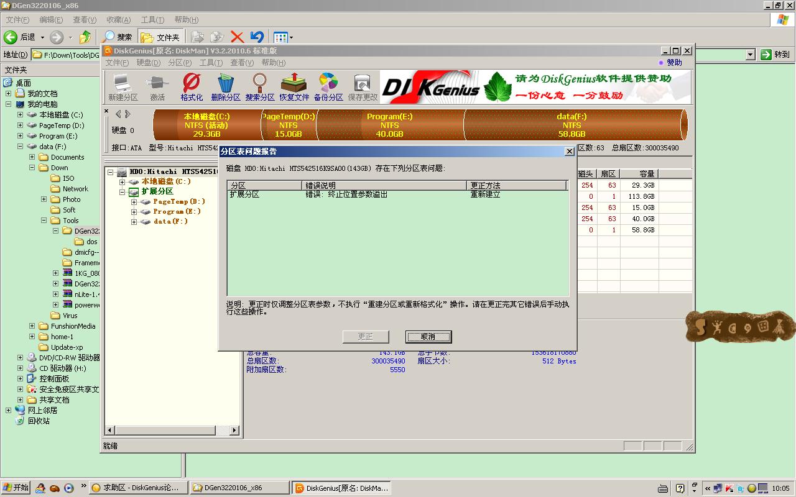
Task: Click the Delete Partition (删除分区) icon
Action: pyautogui.click(x=226, y=87)
